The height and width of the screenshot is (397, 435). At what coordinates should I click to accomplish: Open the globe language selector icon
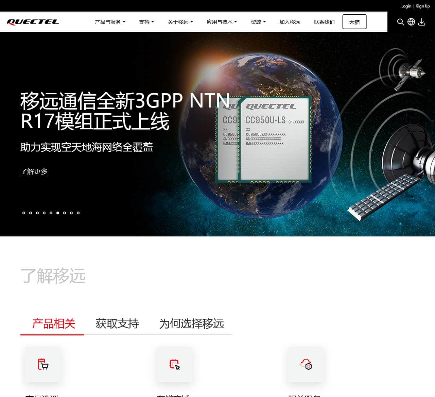(x=411, y=22)
